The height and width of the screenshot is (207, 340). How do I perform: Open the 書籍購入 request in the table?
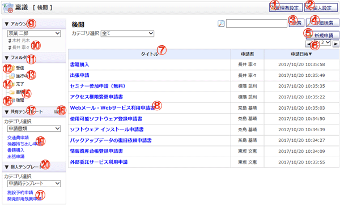tap(79, 64)
